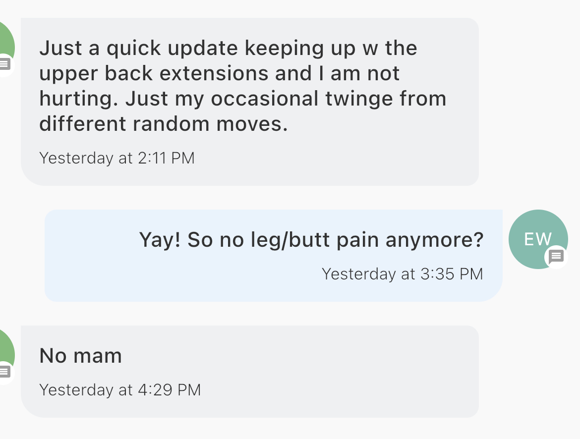Click the message badge on EW avatar

(556, 256)
